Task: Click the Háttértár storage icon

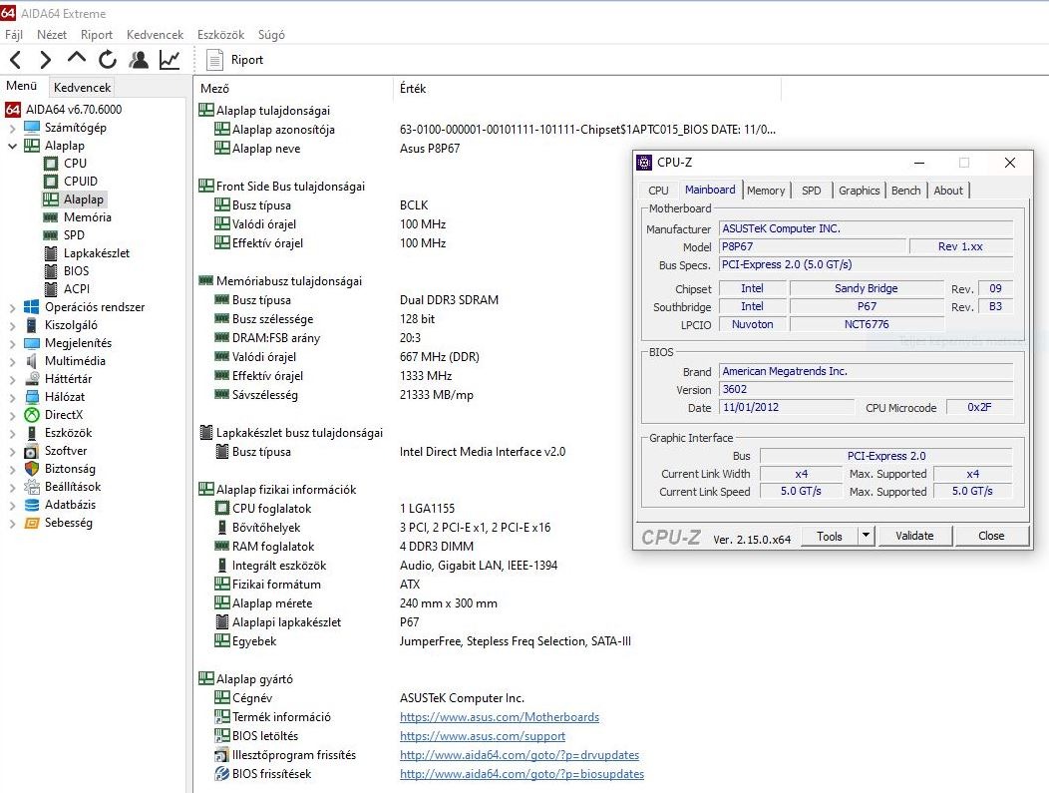Action: tap(32, 379)
